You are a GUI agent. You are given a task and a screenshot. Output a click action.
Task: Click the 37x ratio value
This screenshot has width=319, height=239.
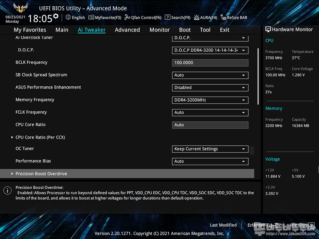tap(268, 92)
